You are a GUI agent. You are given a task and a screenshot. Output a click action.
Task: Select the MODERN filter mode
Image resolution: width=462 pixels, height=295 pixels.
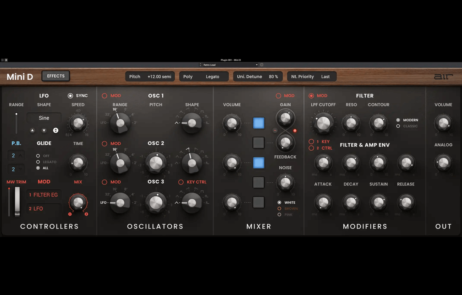[398, 120]
